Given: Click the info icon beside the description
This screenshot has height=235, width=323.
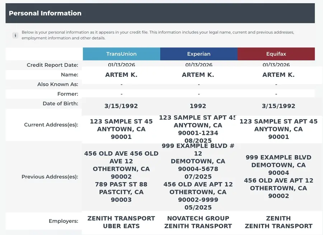Looking at the screenshot, I should pyautogui.click(x=15, y=35).
